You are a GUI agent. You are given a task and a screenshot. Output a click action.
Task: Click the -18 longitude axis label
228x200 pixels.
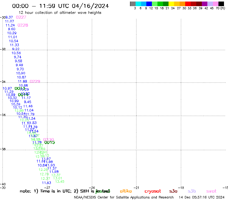tap(181, 188)
